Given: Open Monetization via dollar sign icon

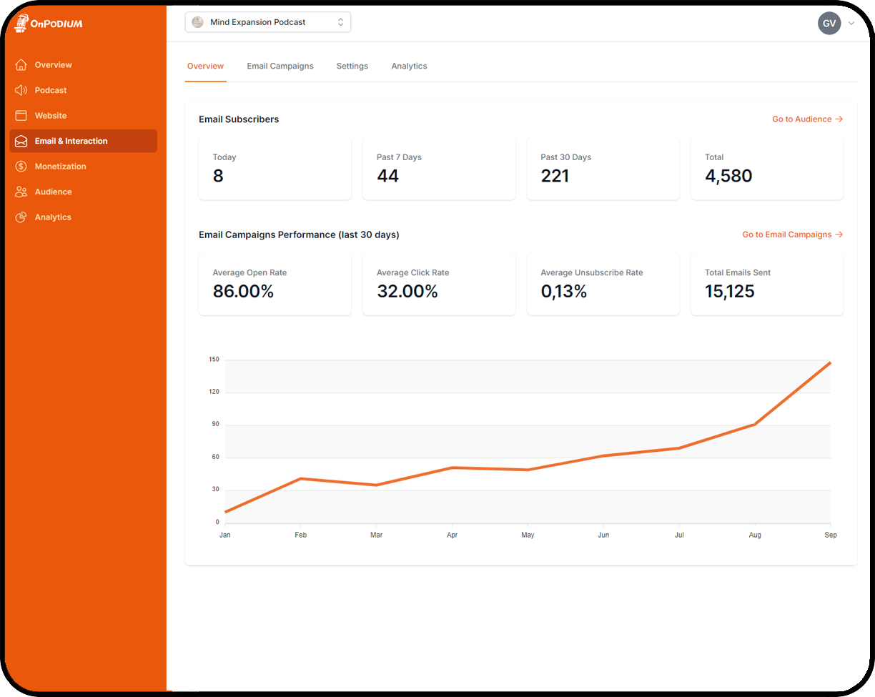Looking at the screenshot, I should point(21,166).
